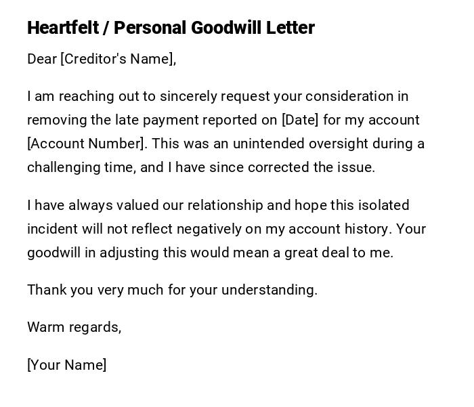The width and height of the screenshot is (474, 407).
Task: Select the [Creditor's Name] placeholder
Action: pos(118,59)
